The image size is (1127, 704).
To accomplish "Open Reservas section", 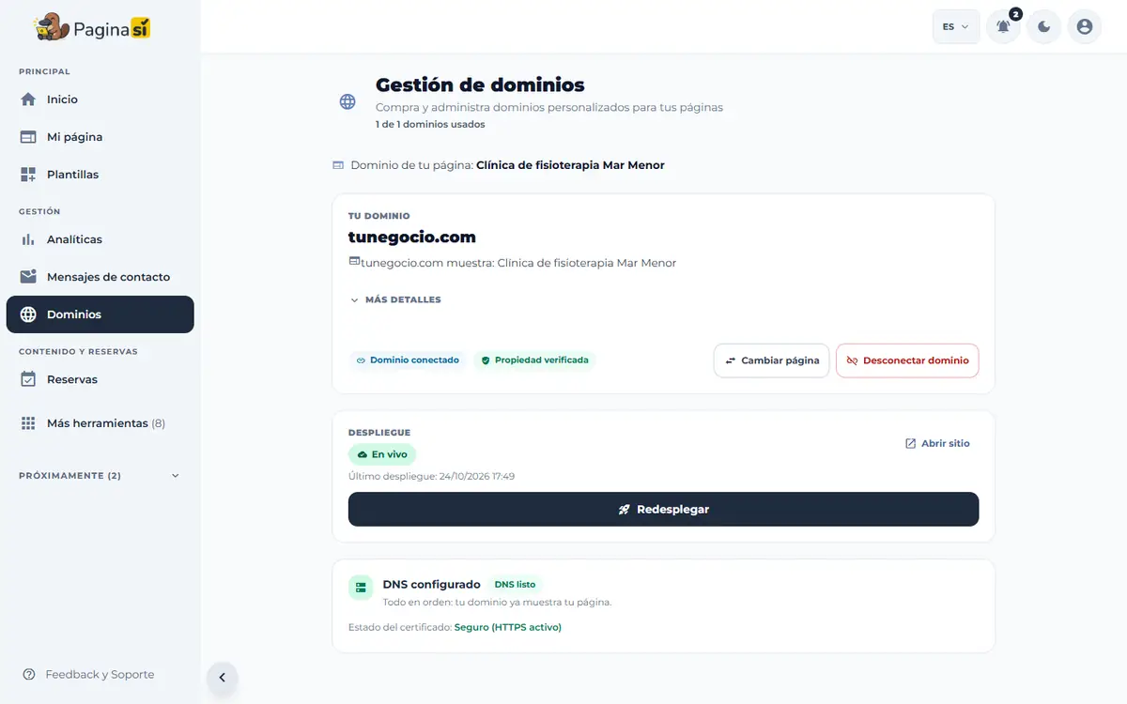I will coord(100,379).
